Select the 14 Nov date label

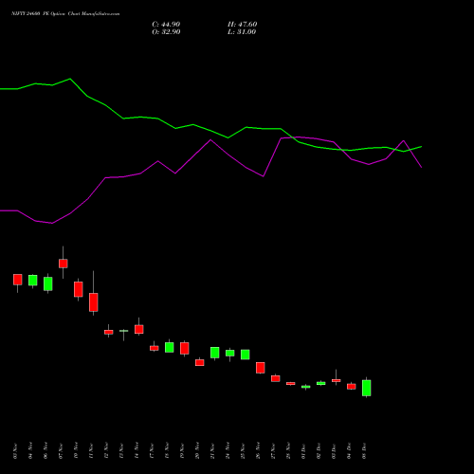137,451
